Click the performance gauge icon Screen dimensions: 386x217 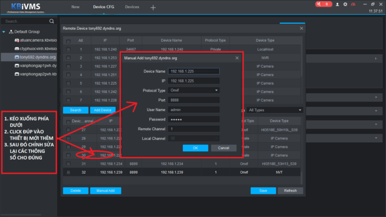pyautogui.click(x=353, y=4)
